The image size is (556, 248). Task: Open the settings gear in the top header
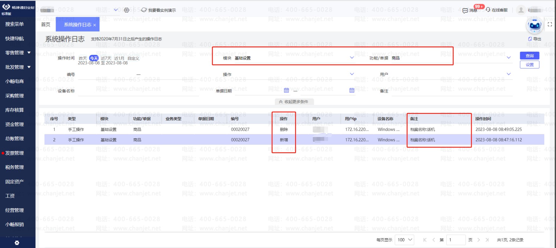[x=127, y=10]
